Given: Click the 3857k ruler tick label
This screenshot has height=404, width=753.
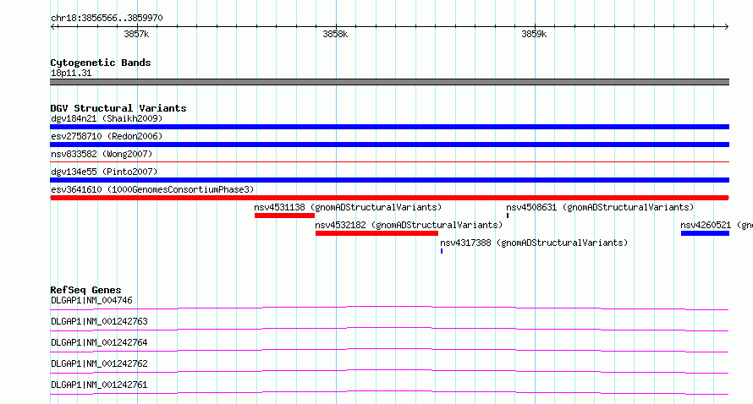Looking at the screenshot, I should pos(136,34).
